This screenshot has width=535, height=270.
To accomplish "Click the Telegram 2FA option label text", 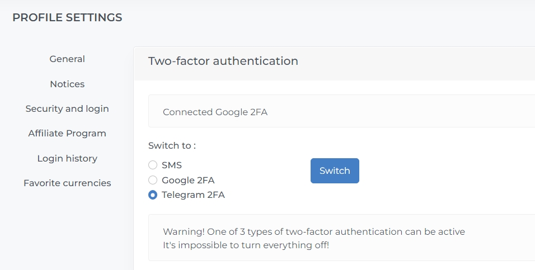I will (x=193, y=195).
